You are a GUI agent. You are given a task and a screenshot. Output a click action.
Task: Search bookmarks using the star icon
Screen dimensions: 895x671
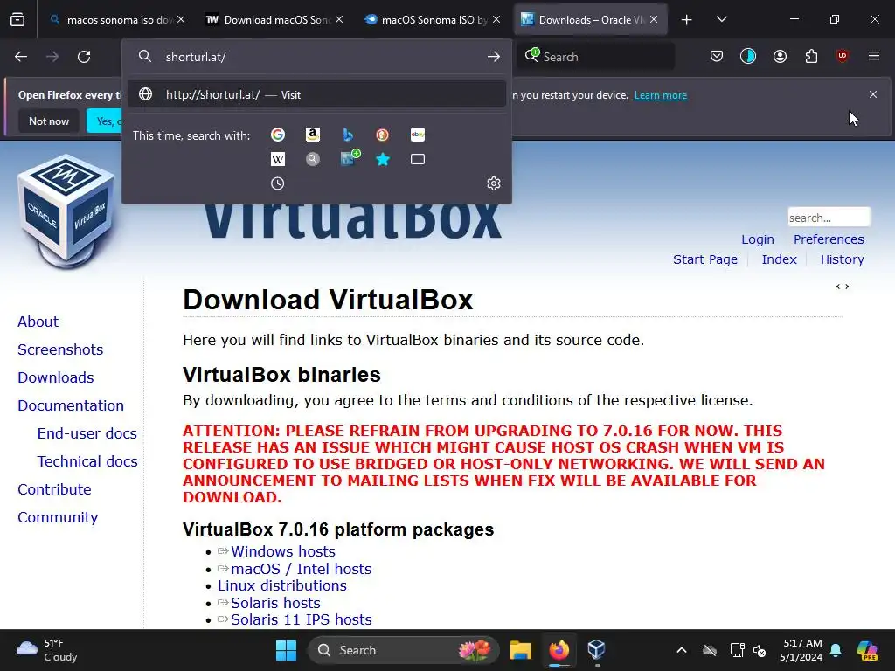[x=383, y=159]
